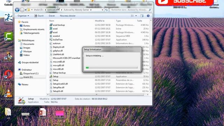Viewport: 224px width, 126px height.
Task: Change the view with the view icon
Action: click(132, 16)
